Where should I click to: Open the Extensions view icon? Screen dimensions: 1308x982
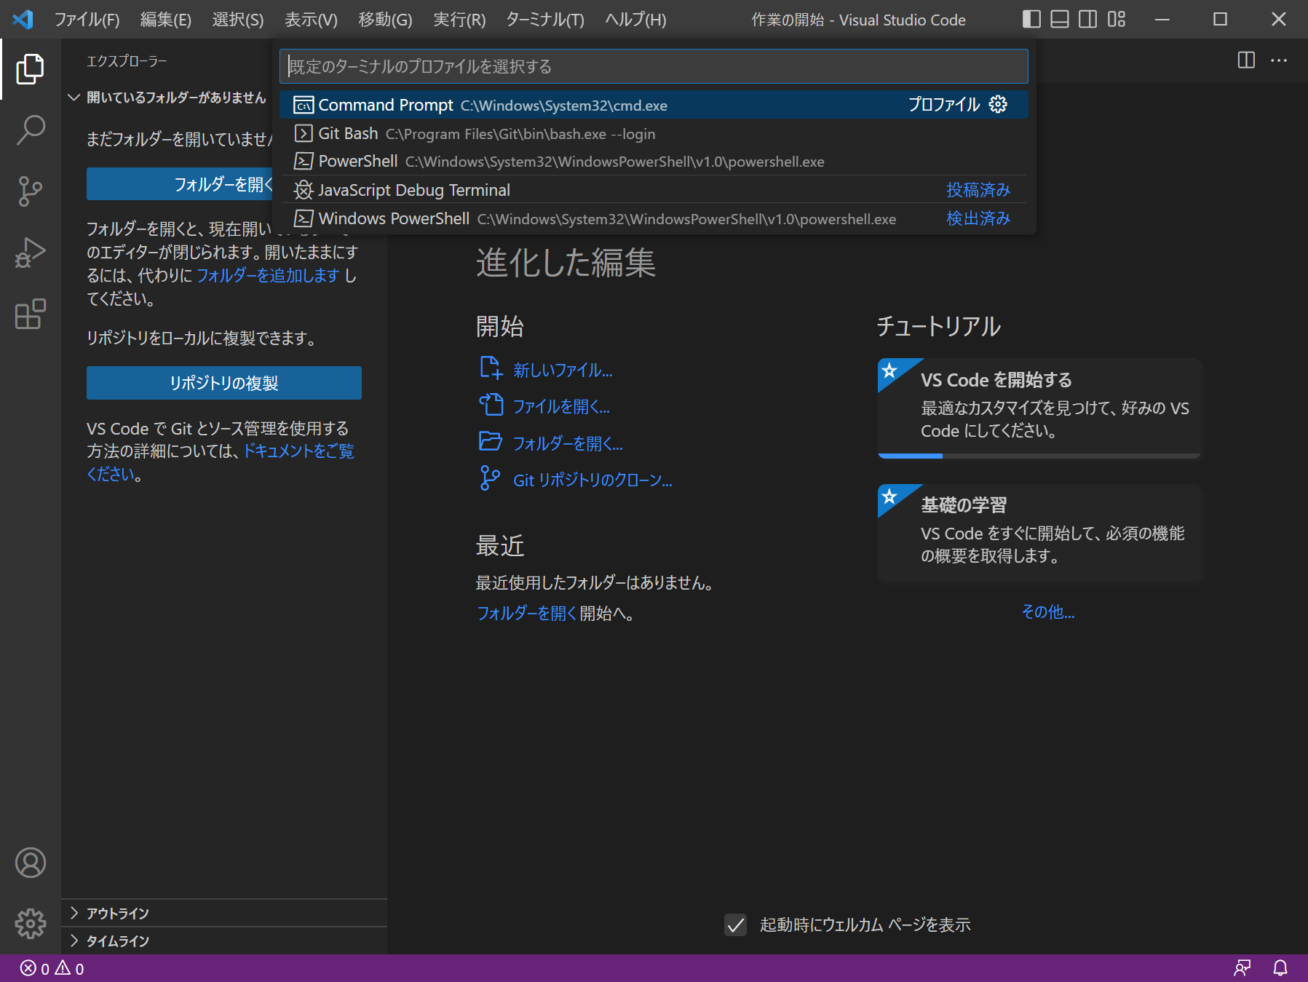point(30,314)
